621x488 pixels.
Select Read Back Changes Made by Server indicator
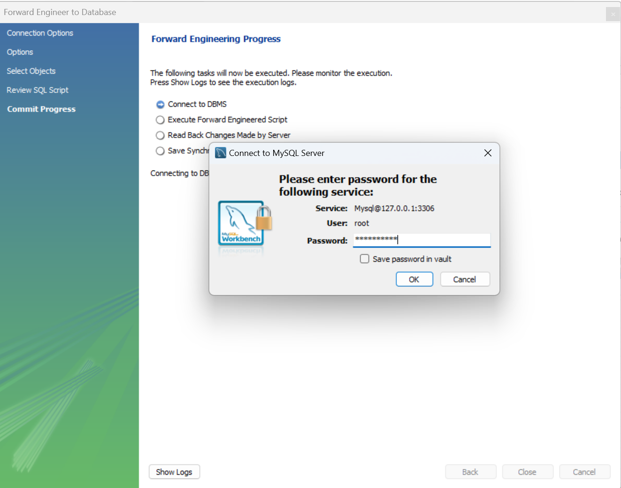pos(160,135)
